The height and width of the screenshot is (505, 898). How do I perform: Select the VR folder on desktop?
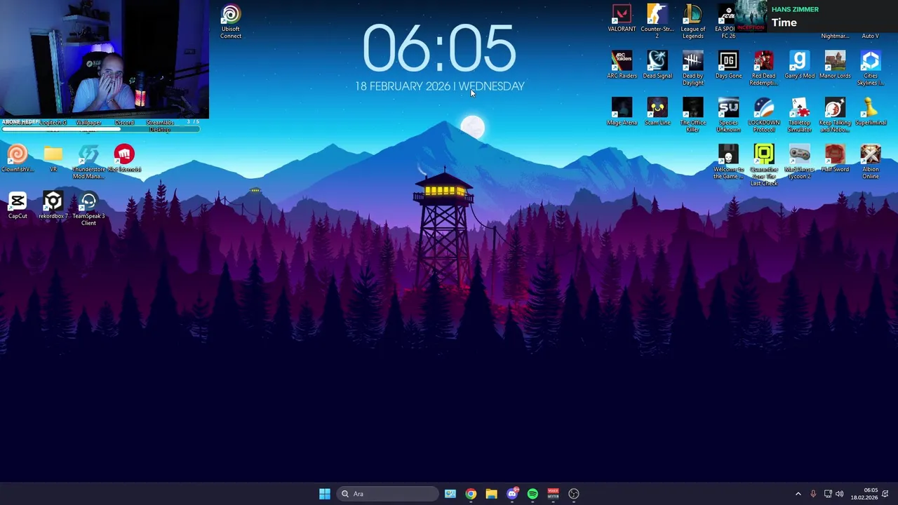pos(53,159)
